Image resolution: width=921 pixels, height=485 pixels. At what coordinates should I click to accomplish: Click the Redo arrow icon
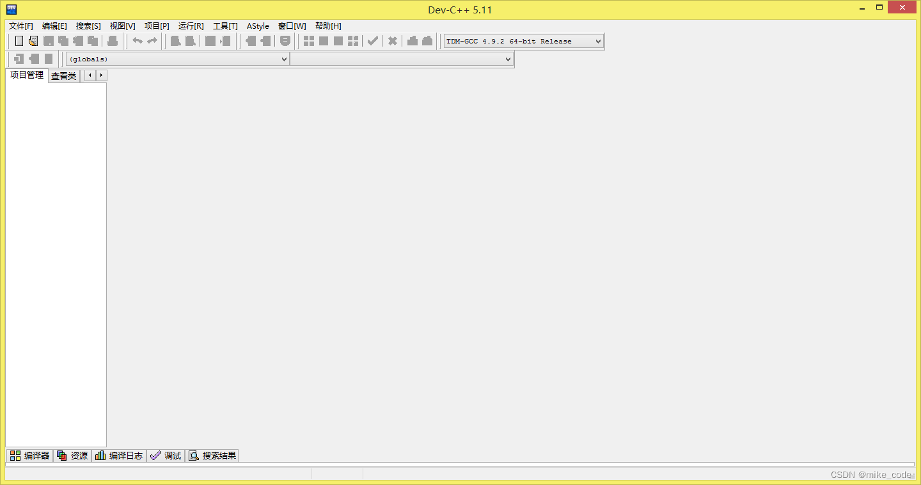152,41
